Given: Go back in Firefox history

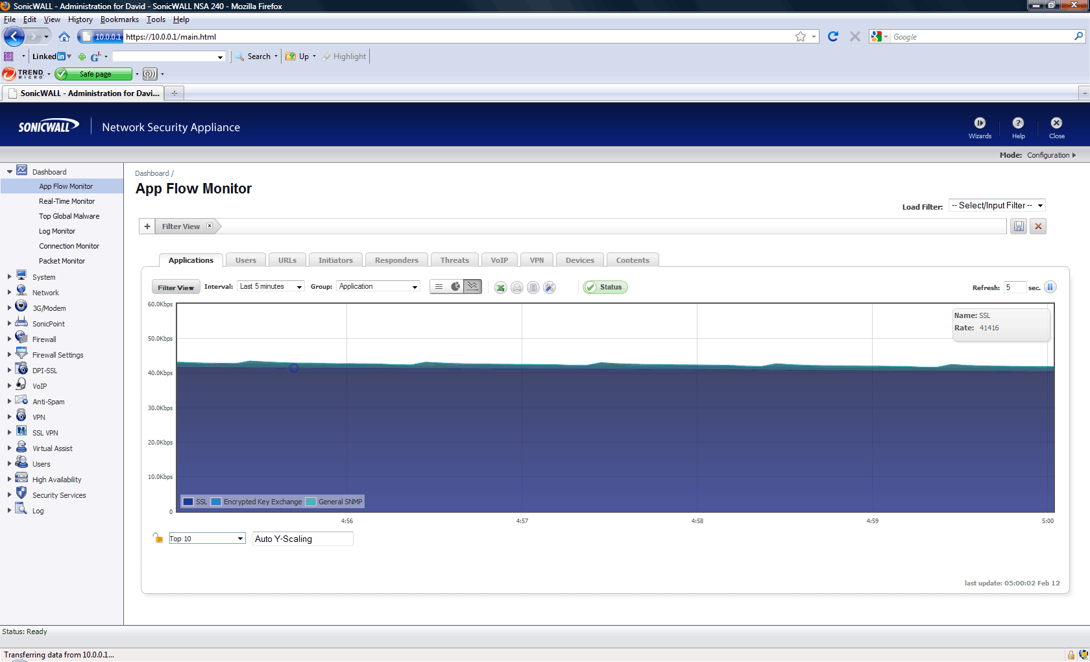Looking at the screenshot, I should [x=14, y=36].
